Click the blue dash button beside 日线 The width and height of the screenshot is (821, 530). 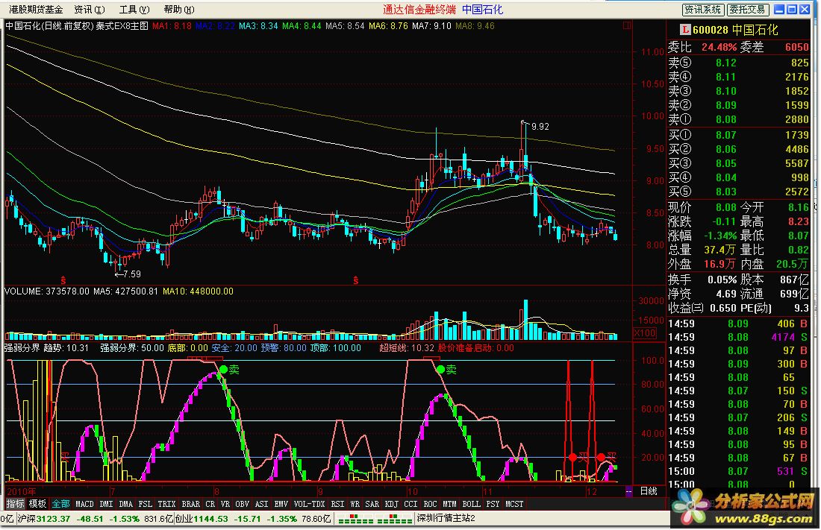[628, 491]
